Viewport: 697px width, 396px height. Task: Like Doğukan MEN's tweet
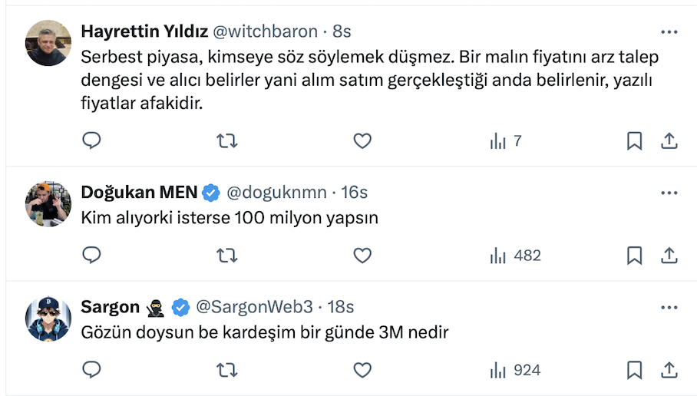click(x=362, y=255)
